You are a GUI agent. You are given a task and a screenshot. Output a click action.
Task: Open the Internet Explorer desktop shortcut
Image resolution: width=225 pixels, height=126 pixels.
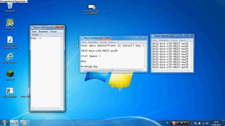10,58
